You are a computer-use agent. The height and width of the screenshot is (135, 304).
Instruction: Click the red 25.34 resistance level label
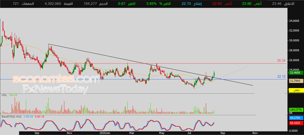[x=281, y=61]
